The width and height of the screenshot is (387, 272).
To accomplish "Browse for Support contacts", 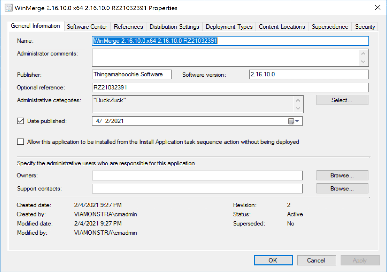I will point(342,188).
